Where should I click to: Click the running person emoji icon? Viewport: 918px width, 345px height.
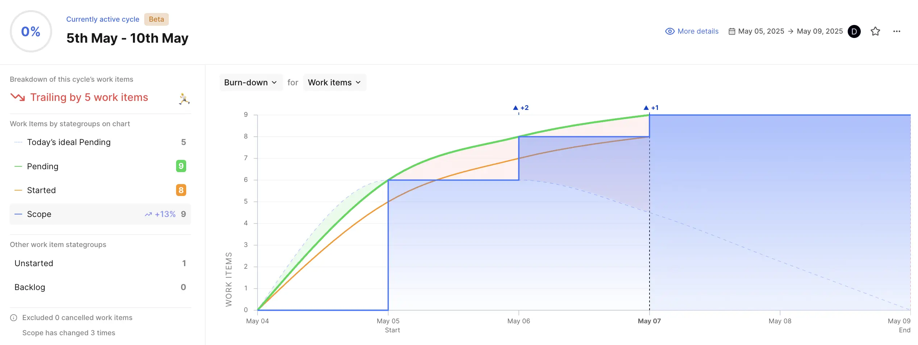pos(184,98)
